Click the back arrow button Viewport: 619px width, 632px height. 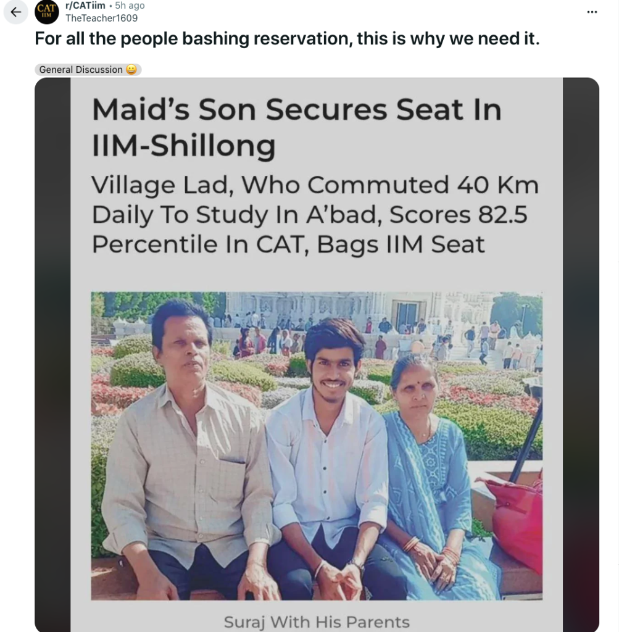click(16, 12)
